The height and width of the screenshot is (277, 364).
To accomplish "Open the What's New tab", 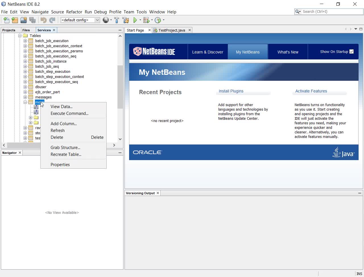I will pyautogui.click(x=288, y=52).
